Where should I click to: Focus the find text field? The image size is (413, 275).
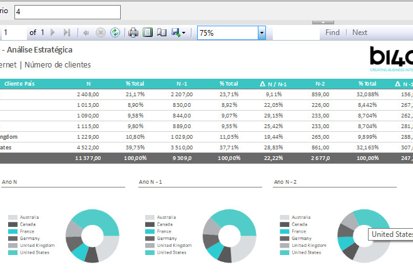pyautogui.click(x=296, y=33)
